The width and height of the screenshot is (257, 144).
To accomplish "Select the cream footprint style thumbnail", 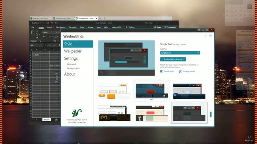I will (x=152, y=114).
